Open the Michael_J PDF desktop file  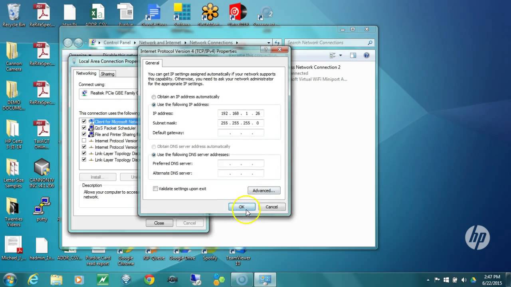14,249
